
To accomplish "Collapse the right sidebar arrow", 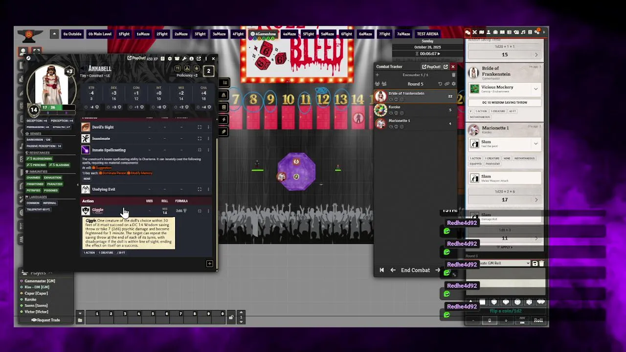I will click(544, 32).
